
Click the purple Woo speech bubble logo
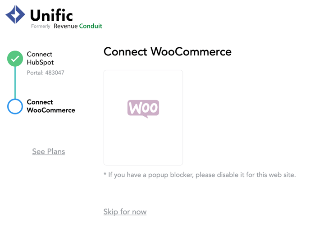[x=143, y=109]
